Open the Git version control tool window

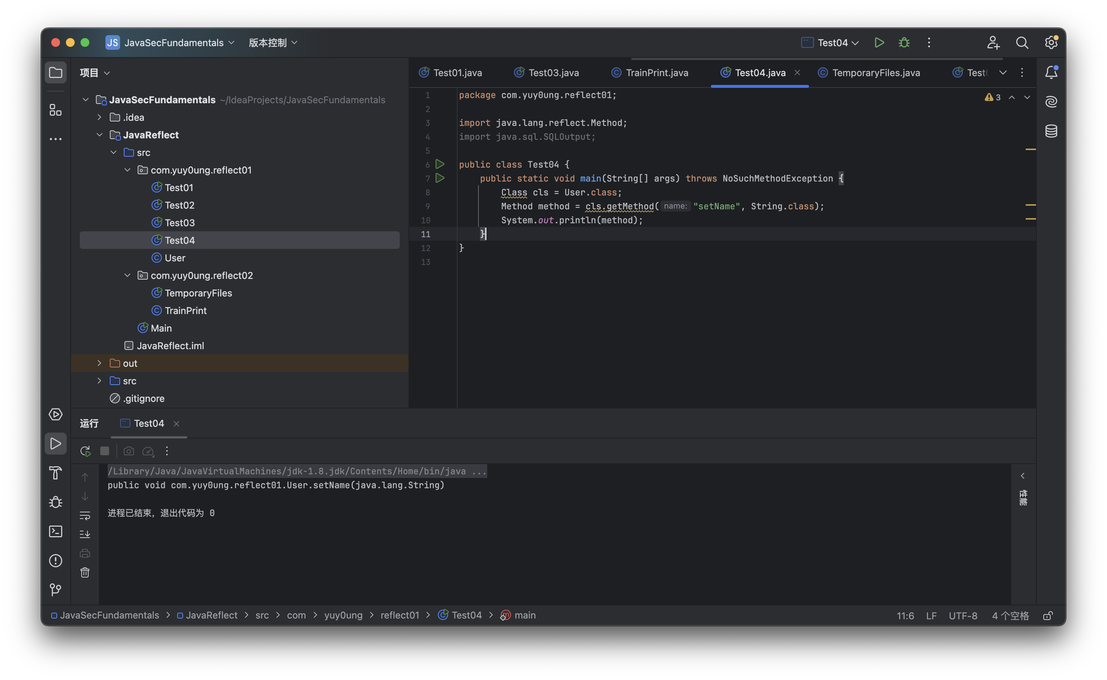pyautogui.click(x=55, y=590)
